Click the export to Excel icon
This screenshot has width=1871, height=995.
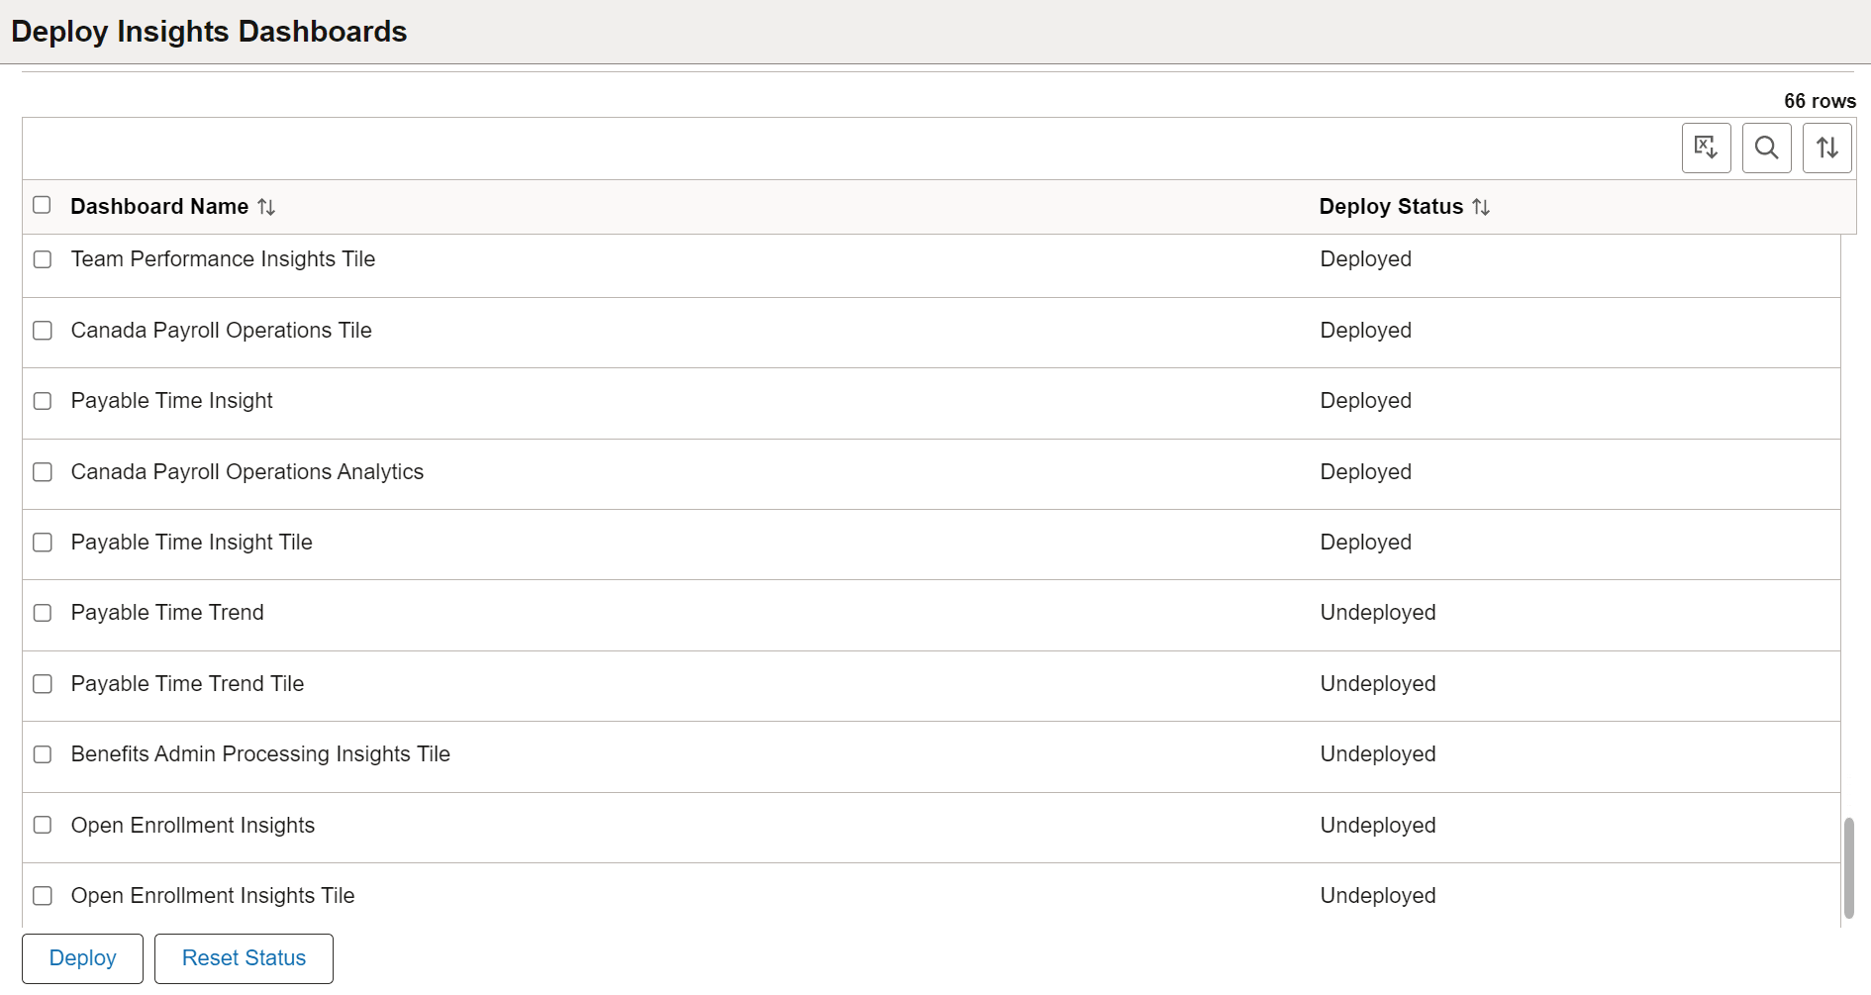pos(1706,148)
